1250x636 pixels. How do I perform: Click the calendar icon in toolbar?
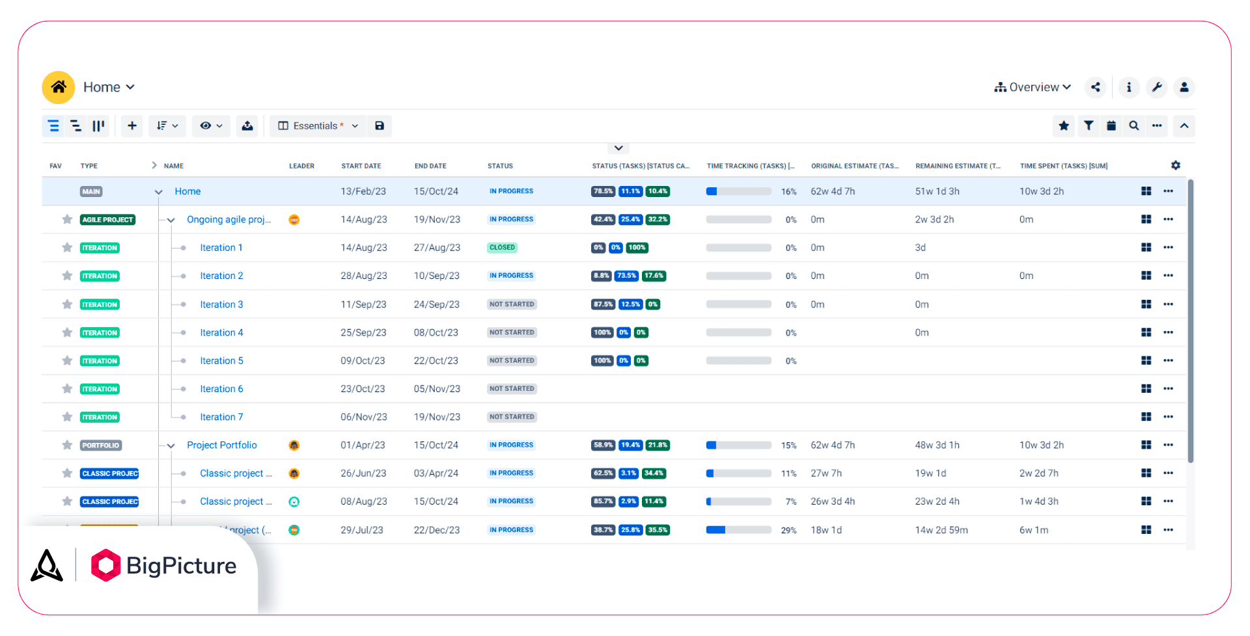click(x=1111, y=126)
